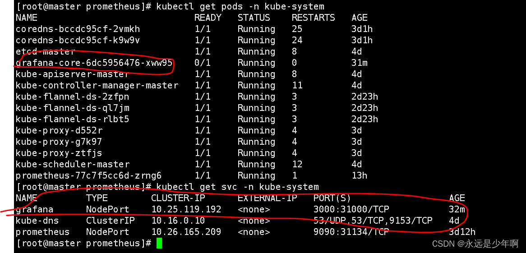The width and height of the screenshot is (526, 253).
Task: Click the kube-proxy-g7k97 pod name
Action: click(59, 142)
